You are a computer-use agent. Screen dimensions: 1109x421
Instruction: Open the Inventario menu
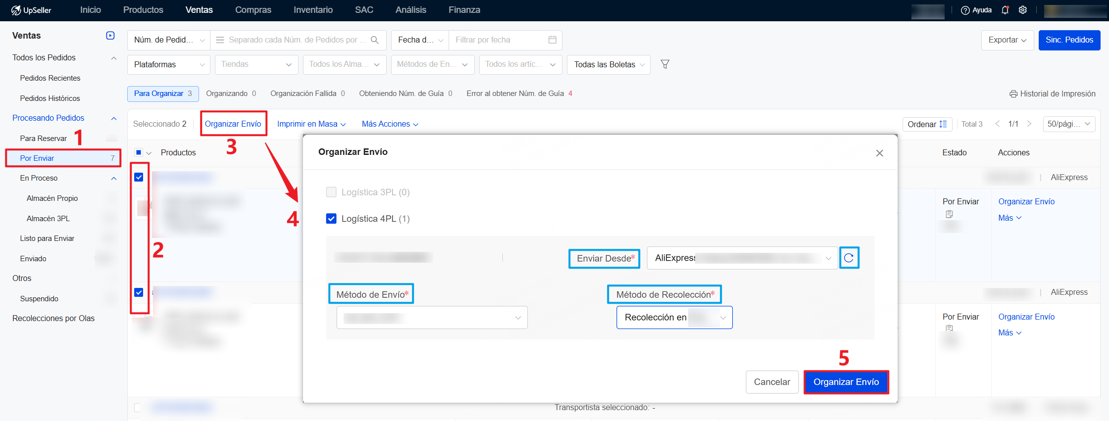(x=313, y=10)
